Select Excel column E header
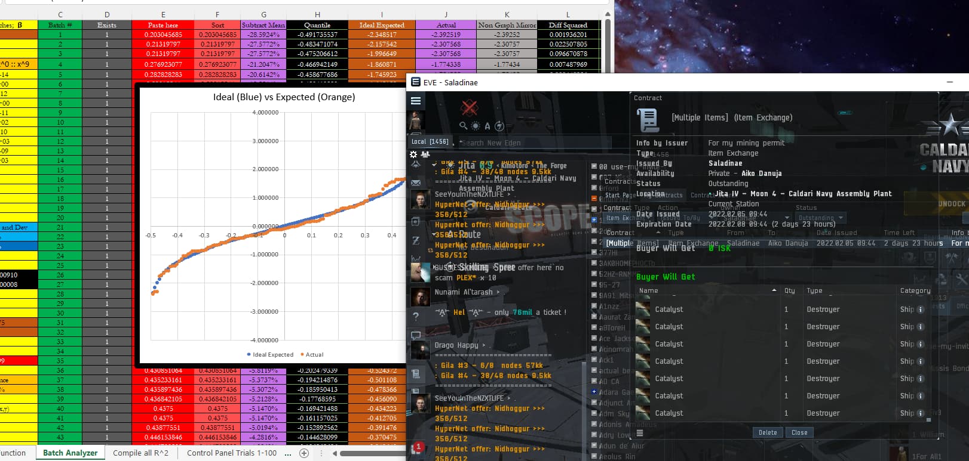Screen dimensions: 969x461 pos(163,15)
